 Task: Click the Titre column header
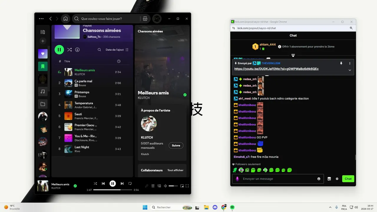click(x=67, y=61)
